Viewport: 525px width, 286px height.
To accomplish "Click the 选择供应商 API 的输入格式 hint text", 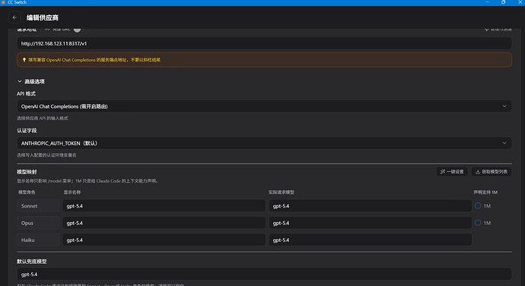I will 43,118.
